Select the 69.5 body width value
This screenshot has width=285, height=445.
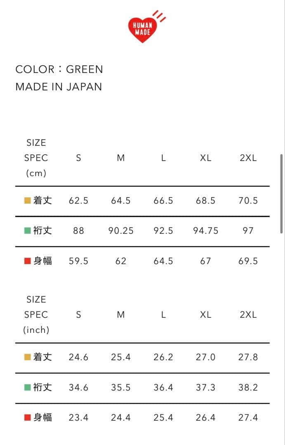248,261
